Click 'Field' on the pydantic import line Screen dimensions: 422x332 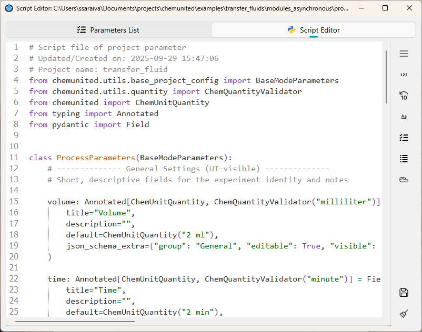tap(137, 124)
